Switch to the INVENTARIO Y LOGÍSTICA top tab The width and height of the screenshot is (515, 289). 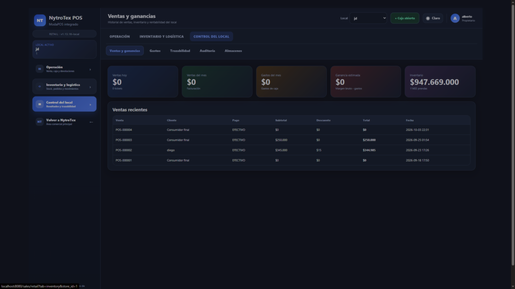[161, 36]
